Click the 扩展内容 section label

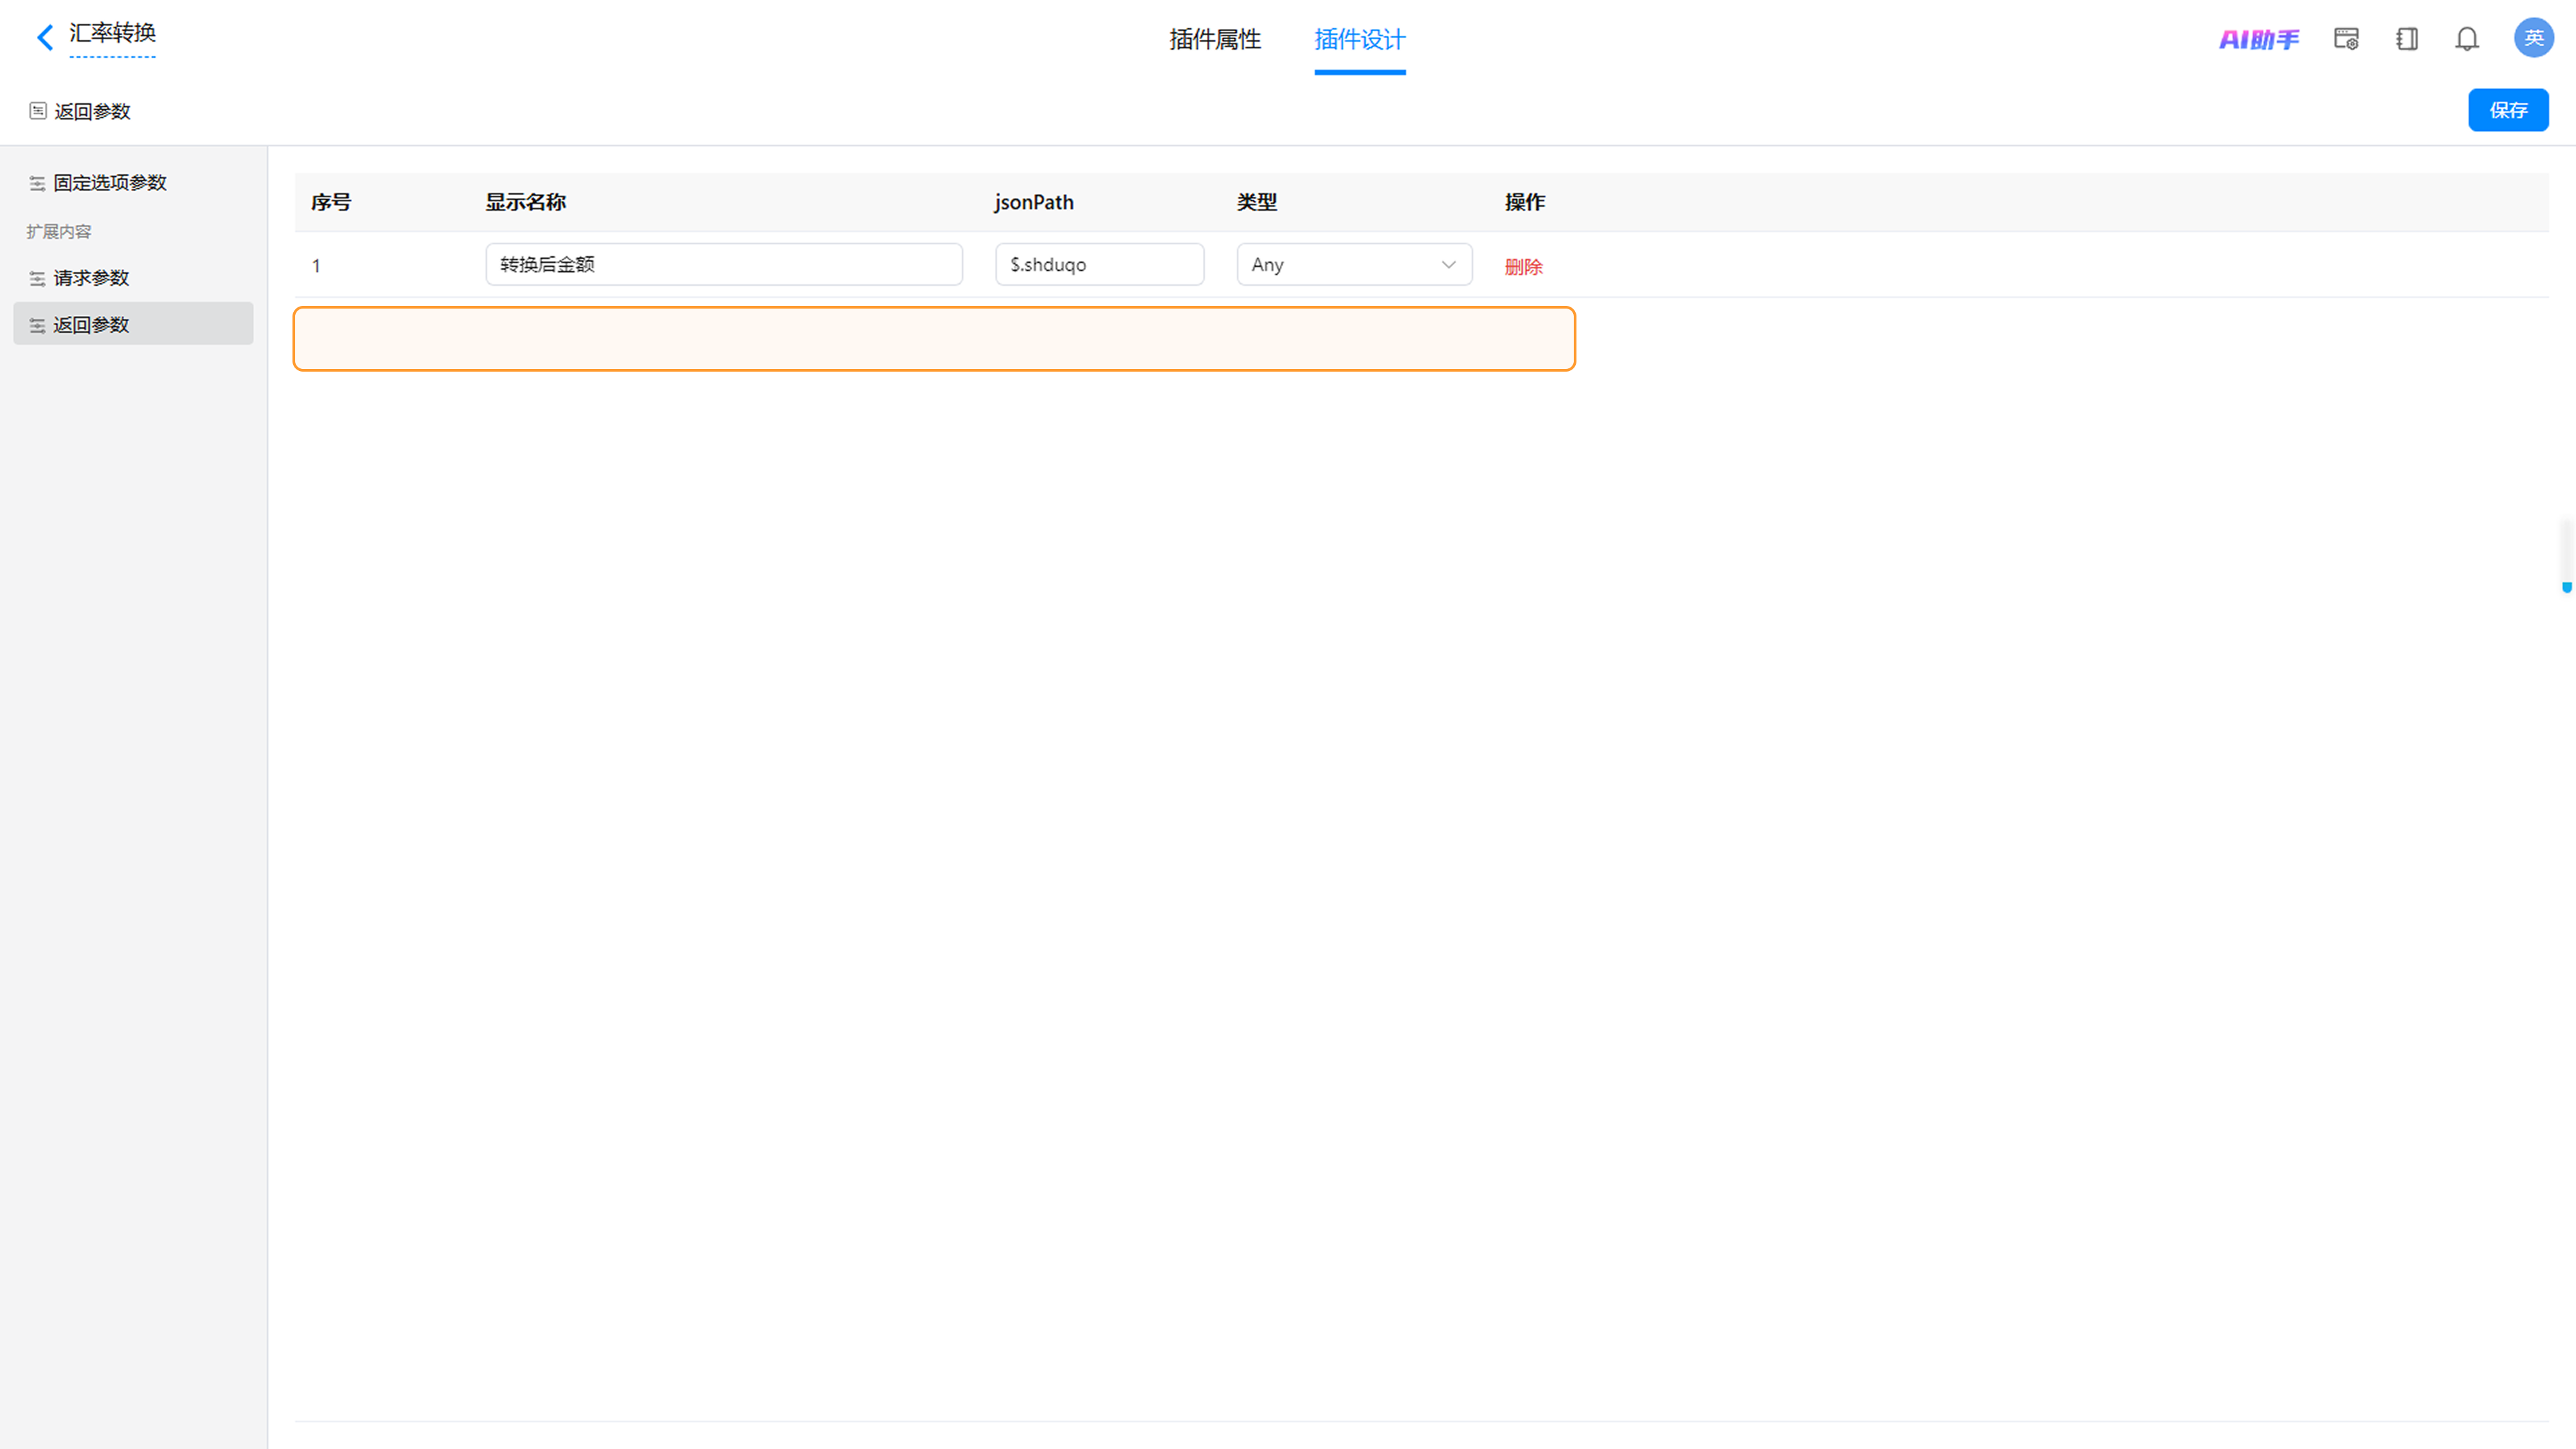tap(59, 231)
